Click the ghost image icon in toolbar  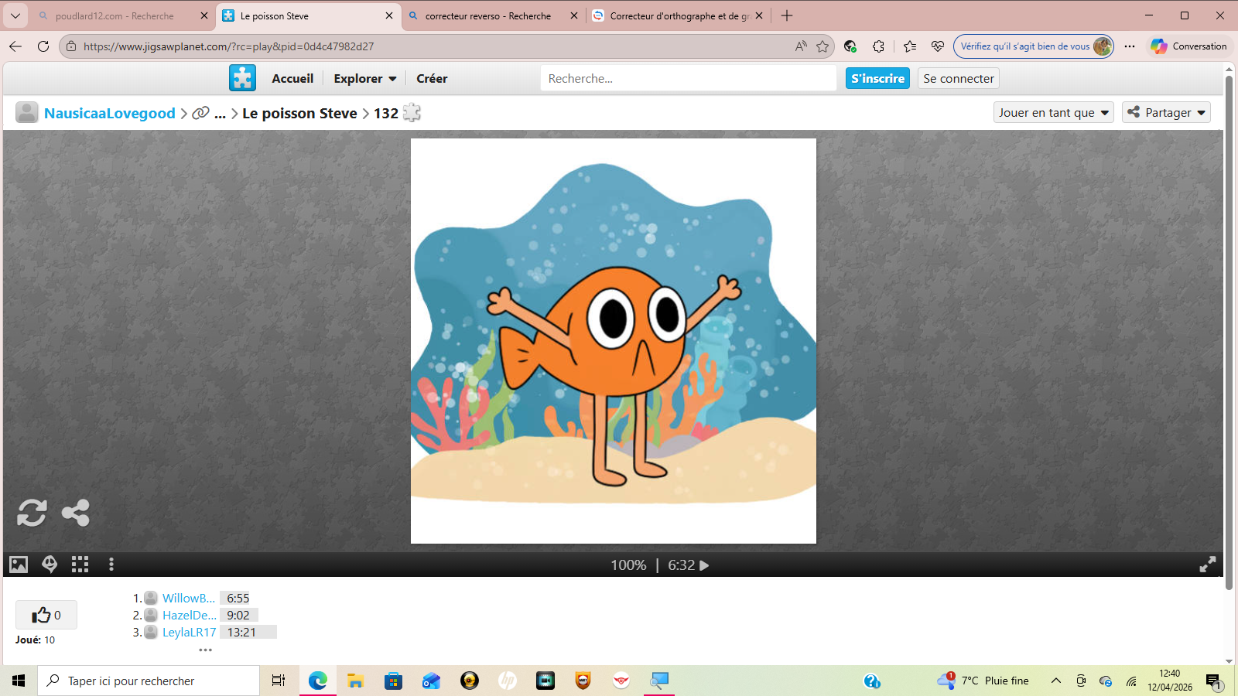click(50, 565)
